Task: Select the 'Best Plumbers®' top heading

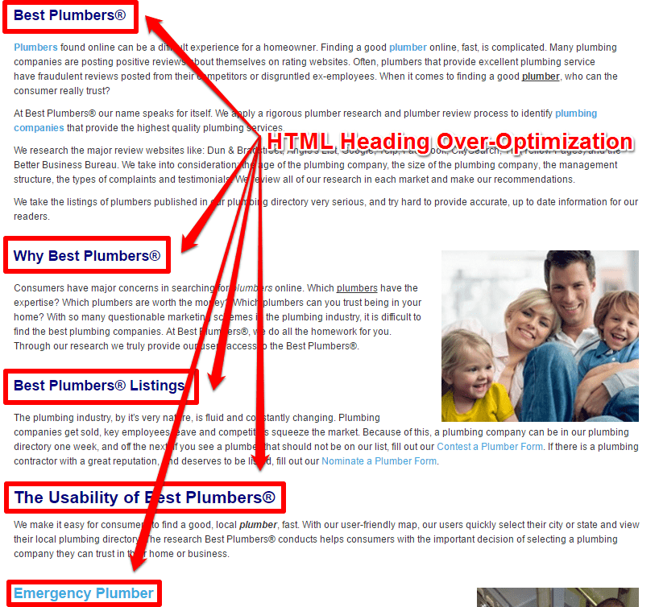Action: 70,15
